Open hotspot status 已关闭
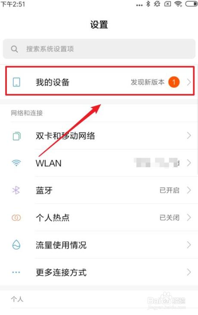198x315 pixels. 169,218
